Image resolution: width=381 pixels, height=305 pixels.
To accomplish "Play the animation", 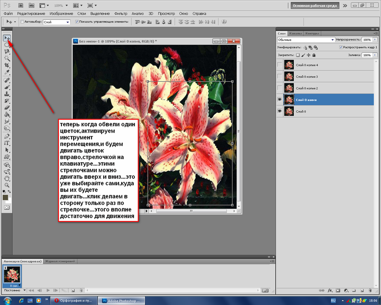I will 48,290.
